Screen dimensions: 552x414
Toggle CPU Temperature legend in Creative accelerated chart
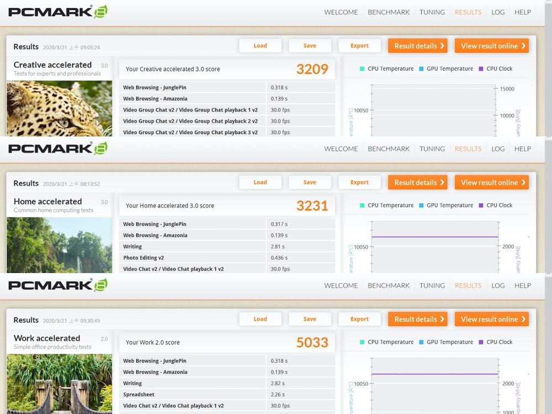386,69
